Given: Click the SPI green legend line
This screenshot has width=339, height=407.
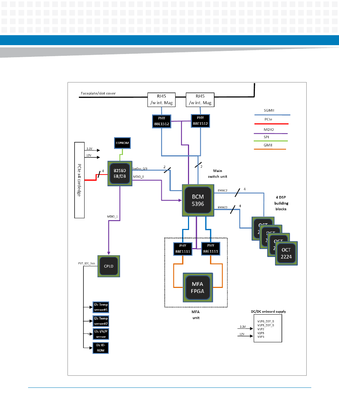Looking at the screenshot, I should 271,141.
